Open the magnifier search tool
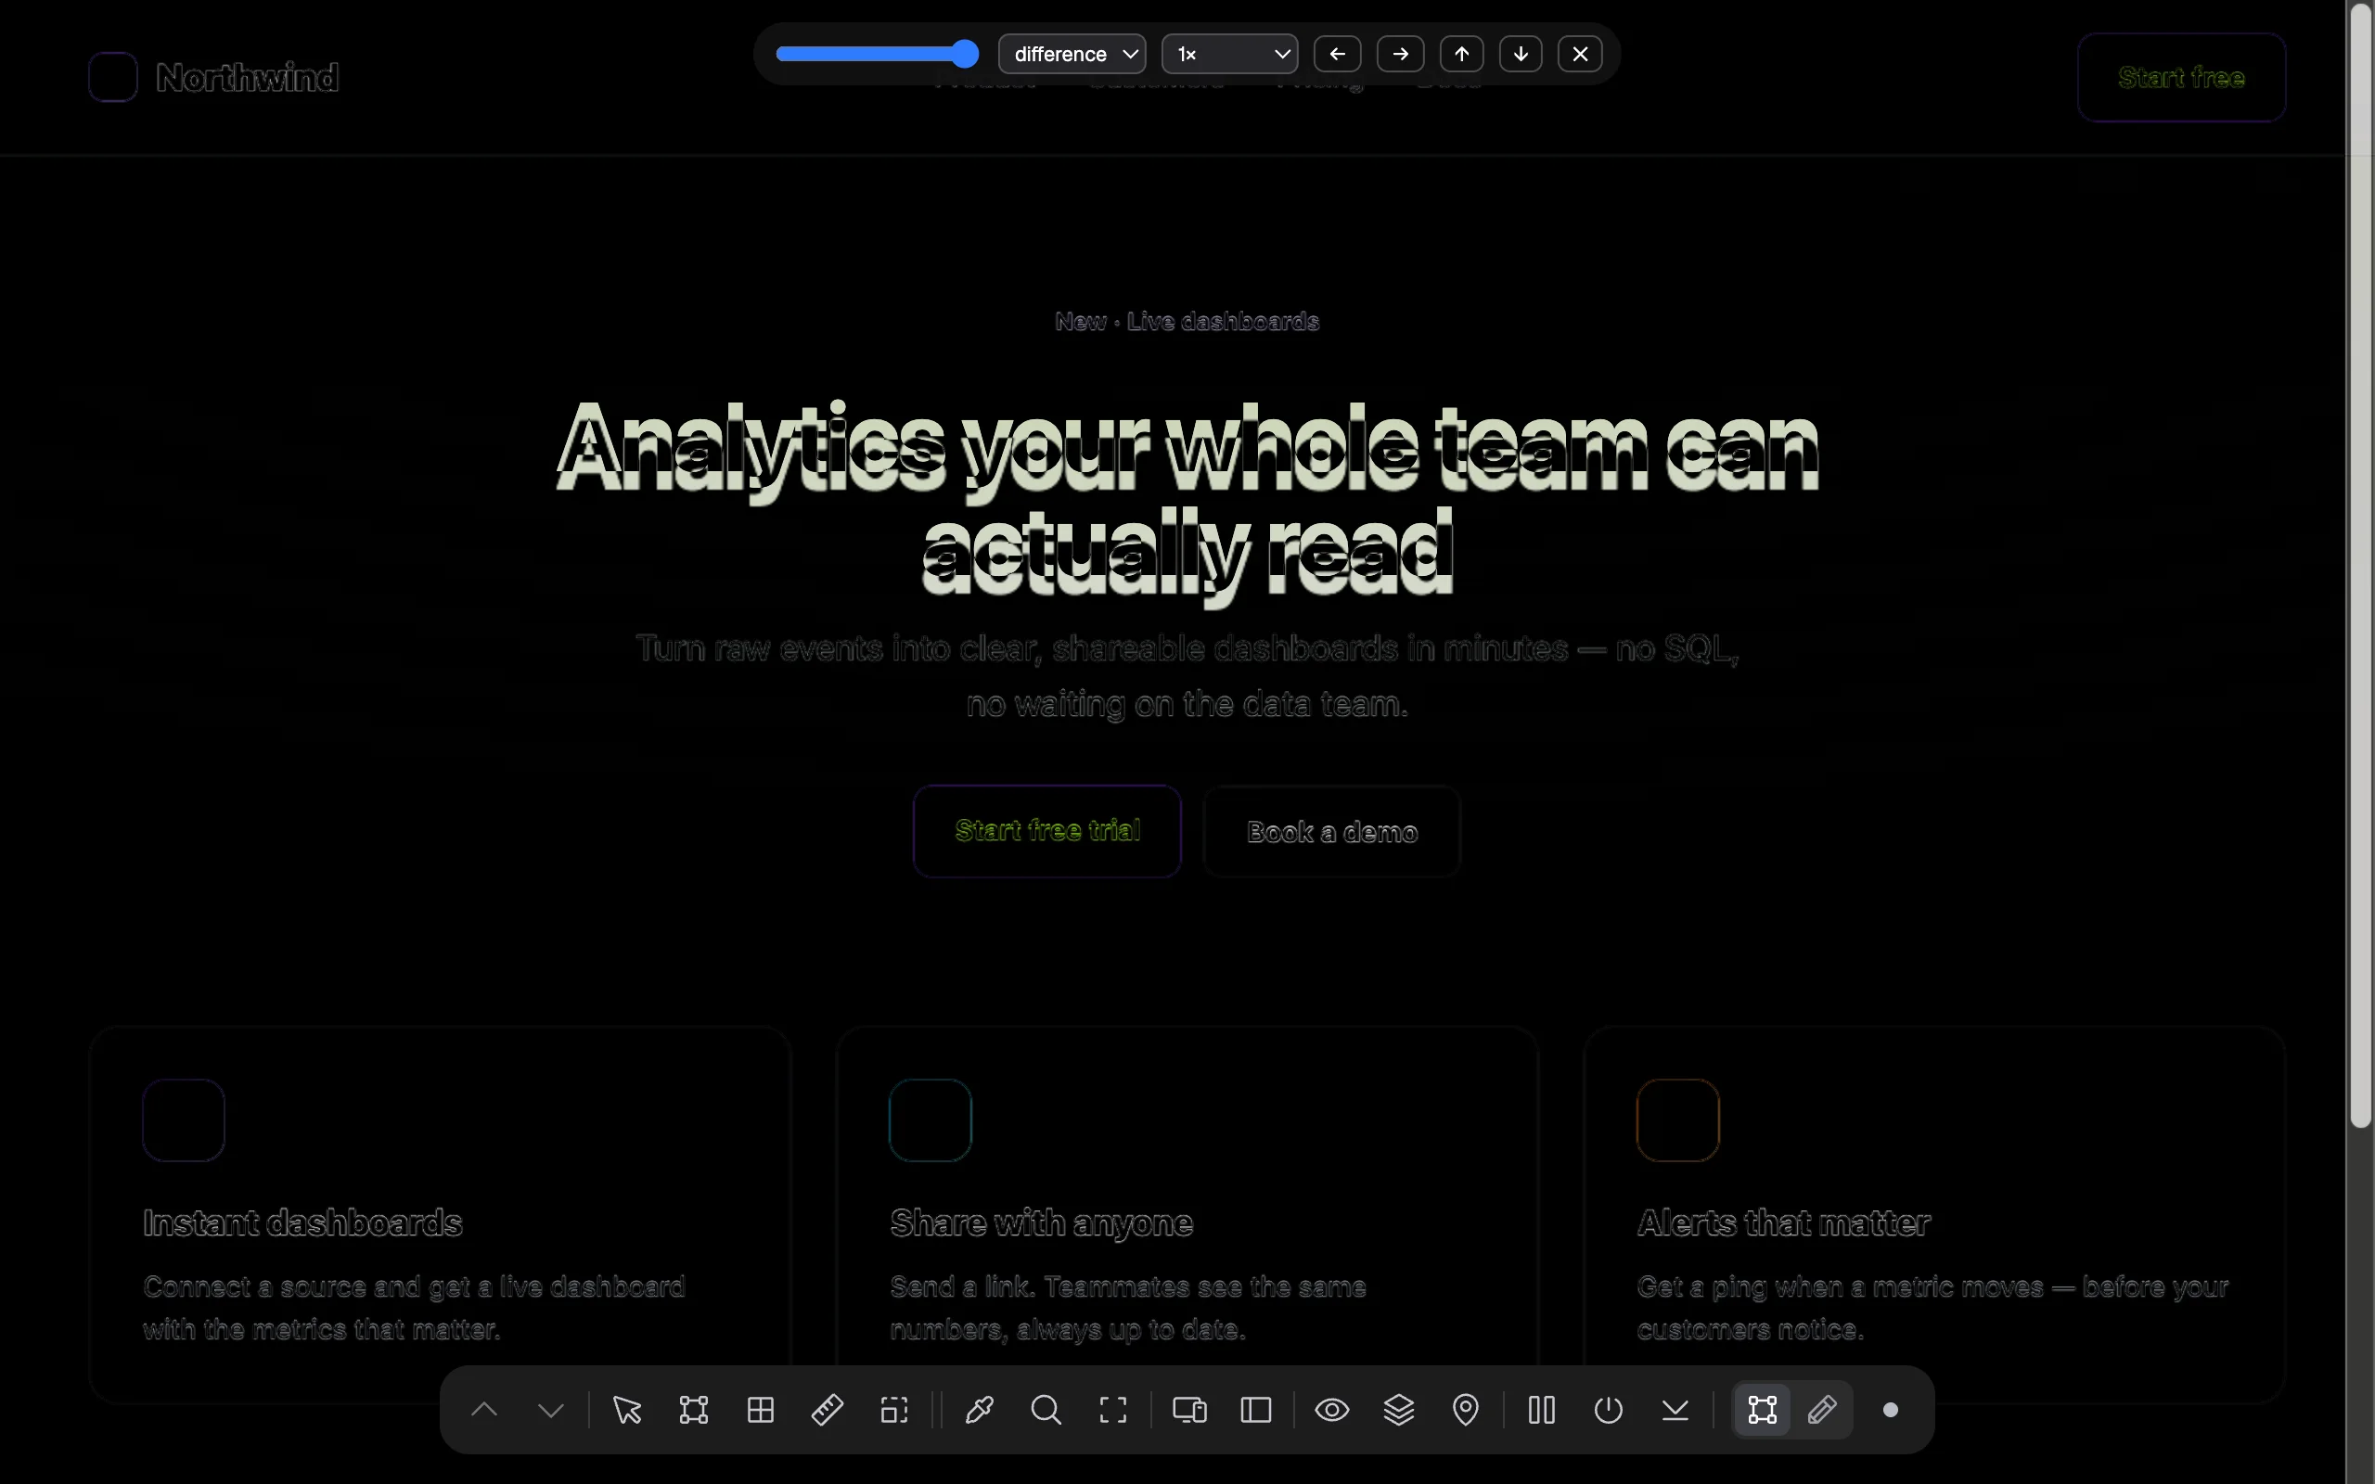 point(1046,1411)
